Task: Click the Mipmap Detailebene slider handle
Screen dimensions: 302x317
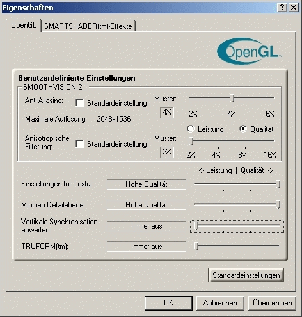Action: pos(278,205)
